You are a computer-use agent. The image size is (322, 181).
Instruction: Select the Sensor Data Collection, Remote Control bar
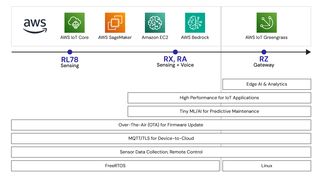click(161, 152)
